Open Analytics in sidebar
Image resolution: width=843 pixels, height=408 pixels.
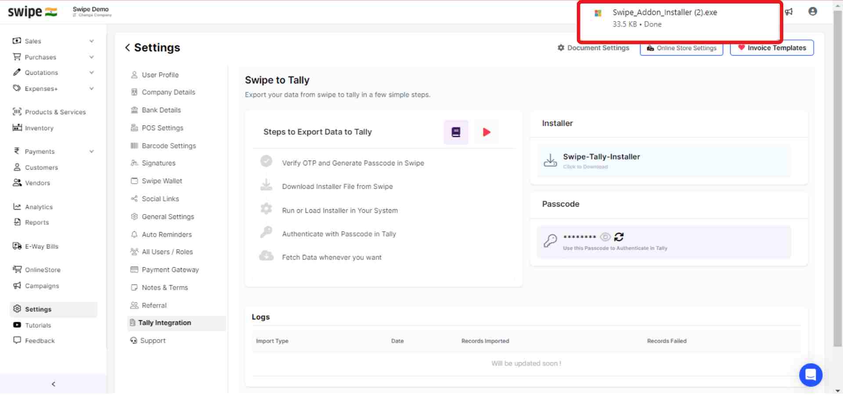click(33, 207)
